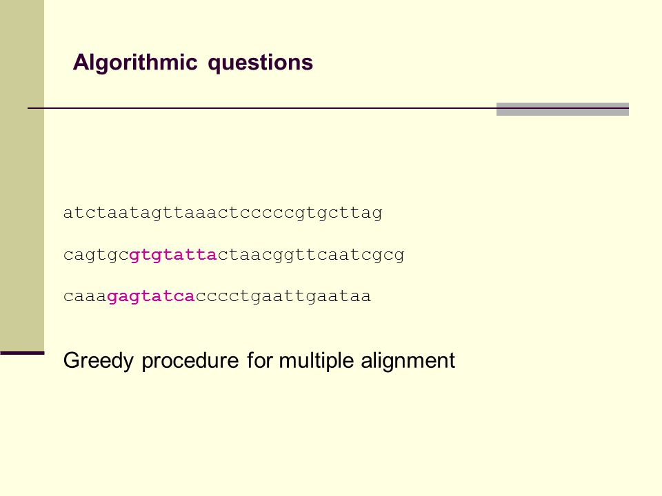Click the first sequence starting with atctaatag
The height and width of the screenshot is (496, 662).
[223, 213]
